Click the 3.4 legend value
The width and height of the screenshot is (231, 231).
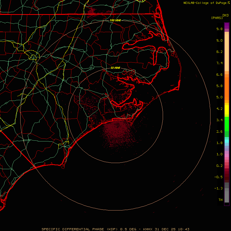click(x=219, y=120)
